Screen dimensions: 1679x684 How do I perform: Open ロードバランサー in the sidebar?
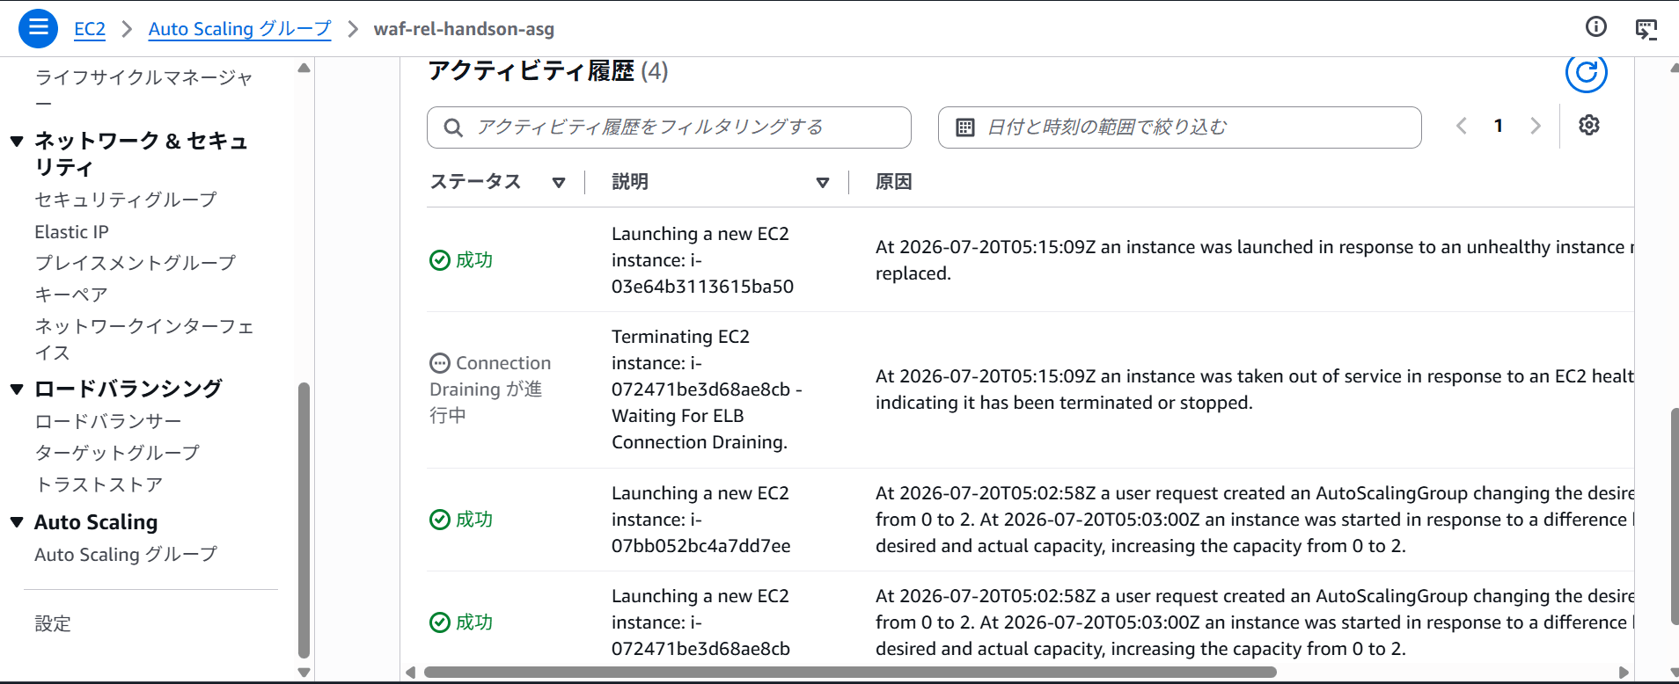coord(108,421)
